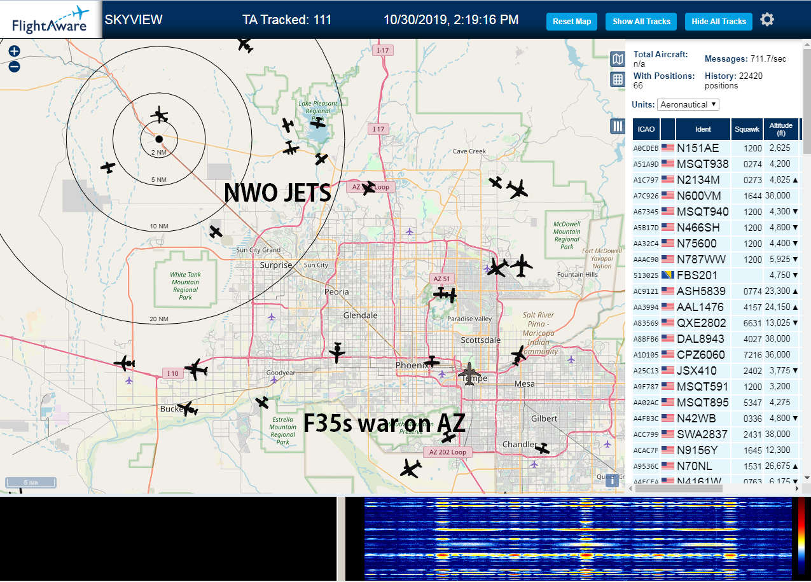The width and height of the screenshot is (811, 582).
Task: Select the N2134M aircraft row
Action: click(717, 179)
